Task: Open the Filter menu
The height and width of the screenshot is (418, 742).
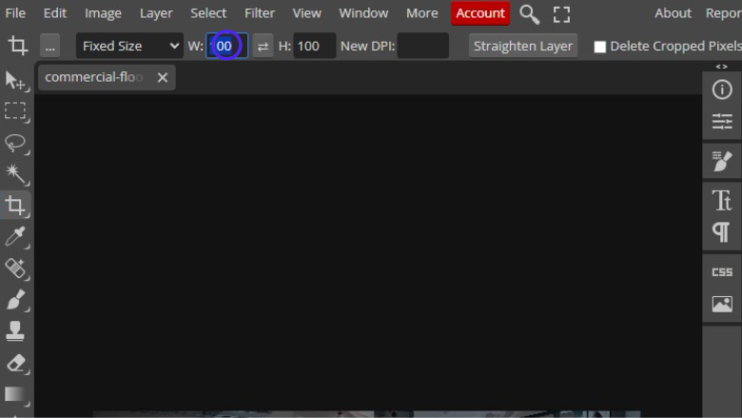Action: click(259, 13)
